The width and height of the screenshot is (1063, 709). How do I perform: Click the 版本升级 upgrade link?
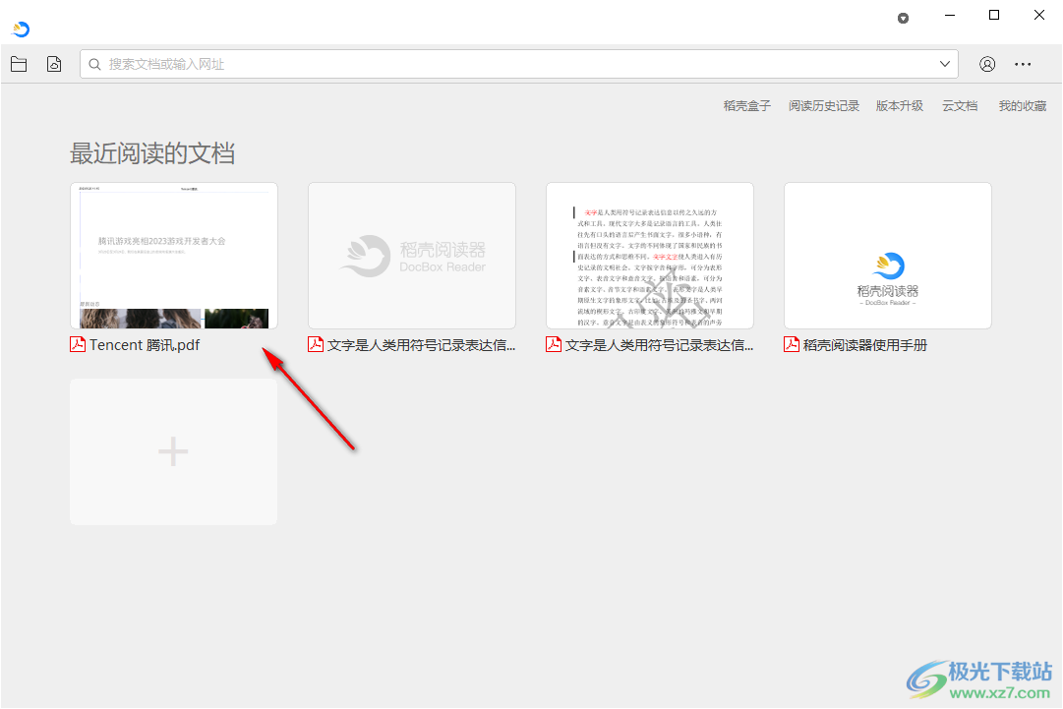click(x=900, y=106)
